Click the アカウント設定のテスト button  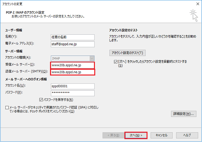[127, 53]
